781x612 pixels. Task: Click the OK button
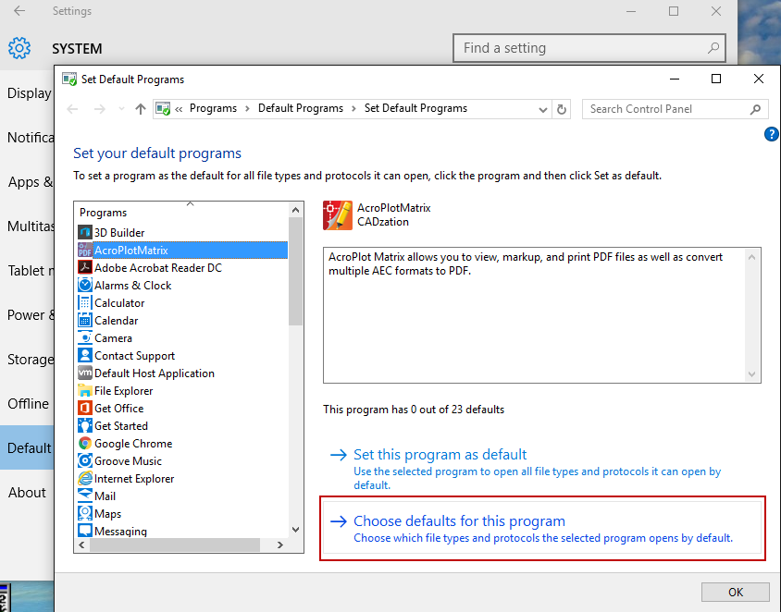pos(735,592)
